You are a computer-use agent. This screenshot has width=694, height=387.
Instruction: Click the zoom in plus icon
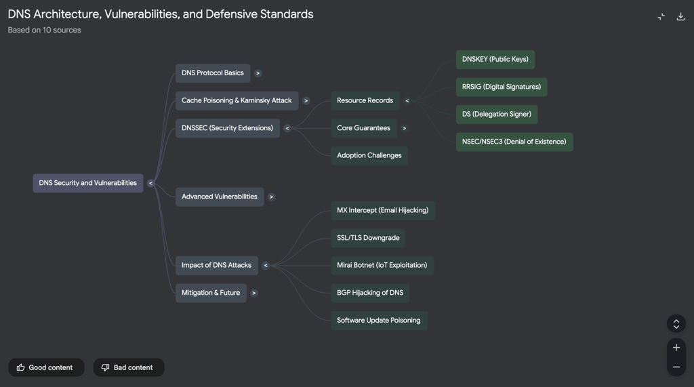(676, 348)
